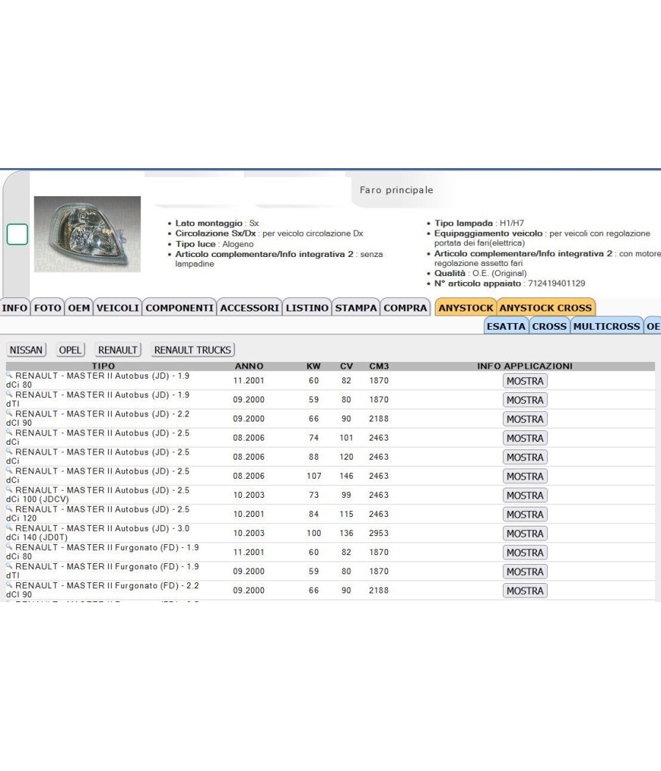Viewport: 661px width, 771px height.
Task: Select paired article number 712419401129
Action: click(x=556, y=283)
